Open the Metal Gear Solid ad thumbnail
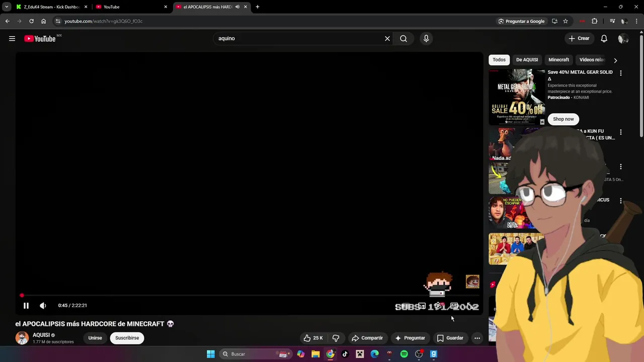This screenshot has height=362, width=644. point(517,97)
